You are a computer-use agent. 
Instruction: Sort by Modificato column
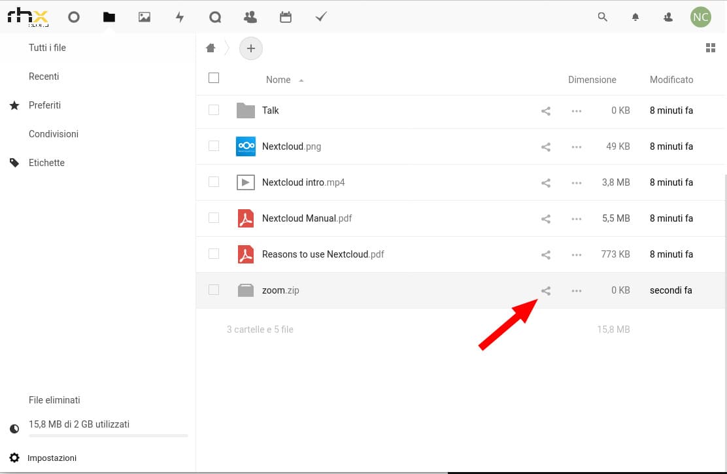point(671,80)
